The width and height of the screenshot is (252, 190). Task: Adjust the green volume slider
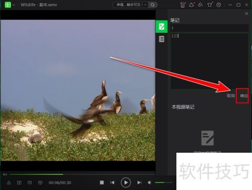pos(164,182)
